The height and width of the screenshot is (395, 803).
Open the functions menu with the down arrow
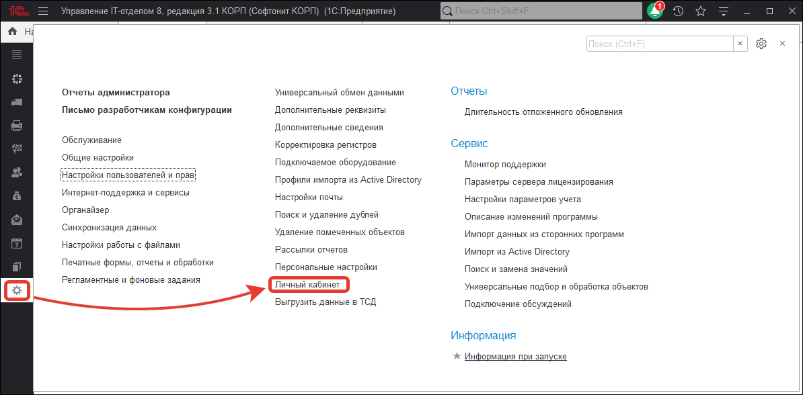click(x=723, y=10)
